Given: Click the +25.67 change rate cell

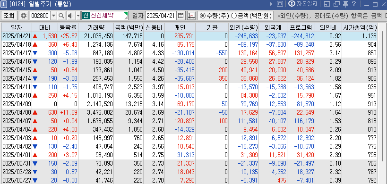Looking at the screenshot, I should (69, 36).
